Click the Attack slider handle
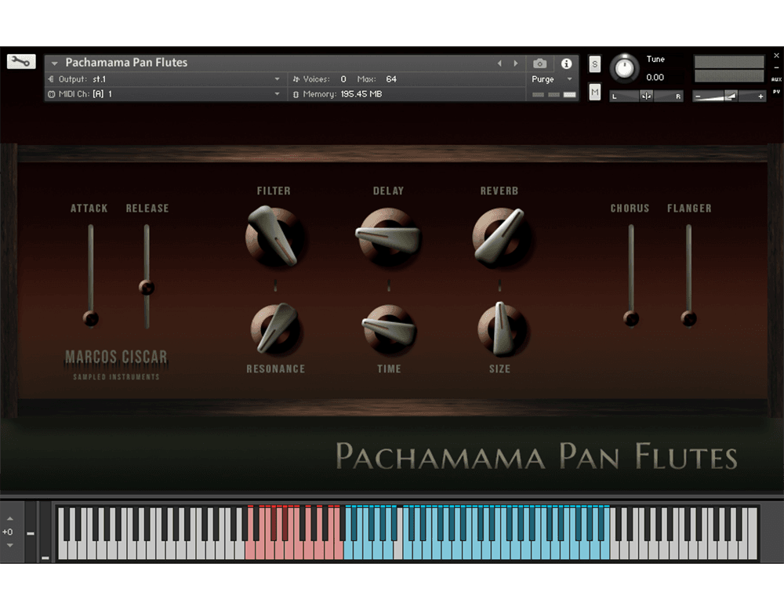Viewport: 784px width, 610px height. pyautogui.click(x=89, y=319)
